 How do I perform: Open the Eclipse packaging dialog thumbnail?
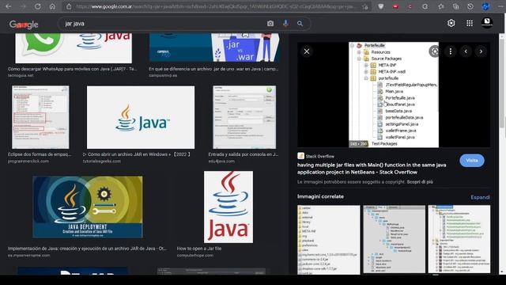[x=40, y=117]
